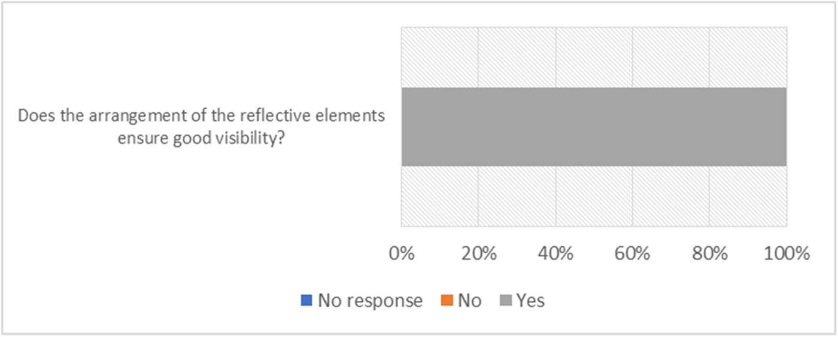
Task: Click the 100% axis label
Action: pos(787,253)
